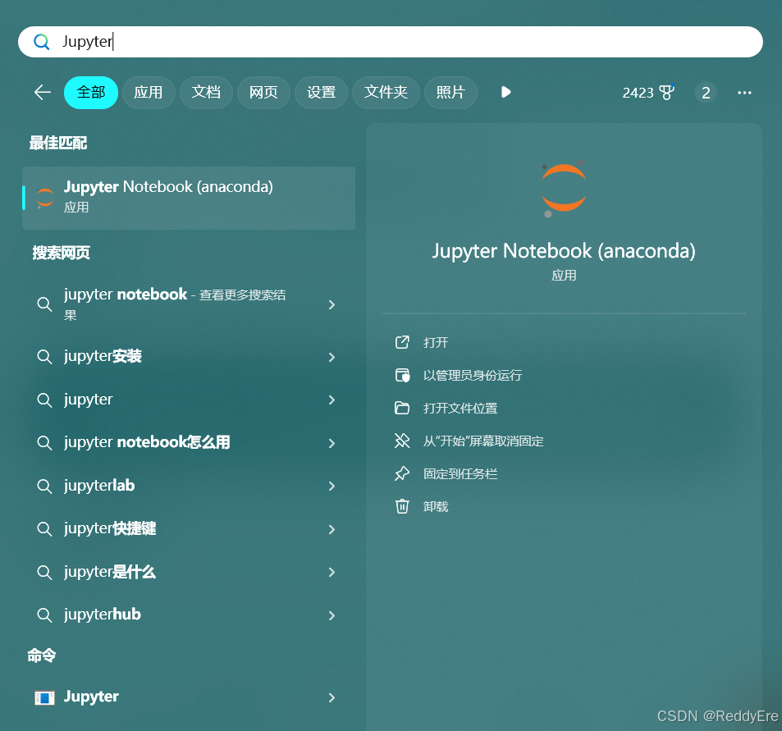Click magnifier icon beside 'jupyter notebook怎么用'
This screenshot has width=782, height=731.
(44, 443)
